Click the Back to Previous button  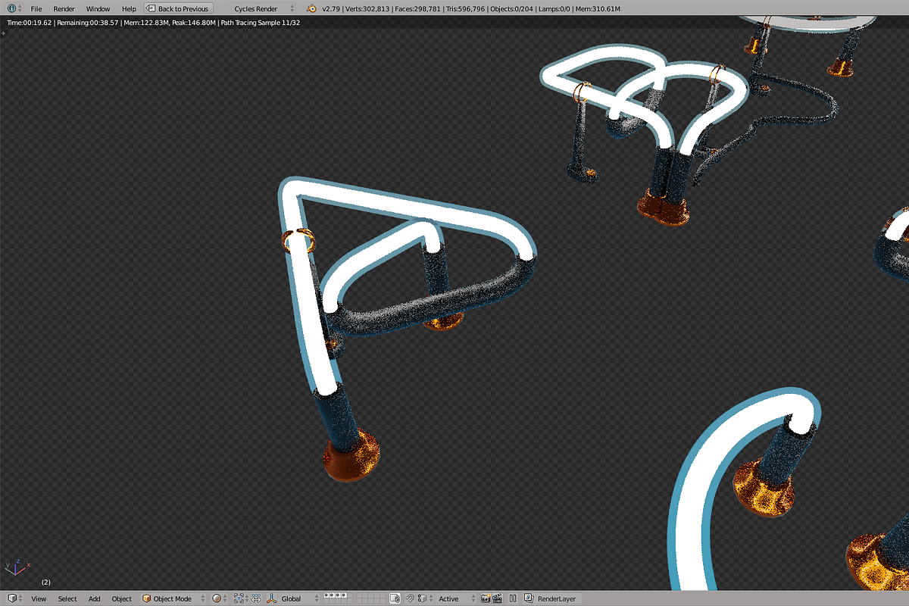click(x=179, y=8)
